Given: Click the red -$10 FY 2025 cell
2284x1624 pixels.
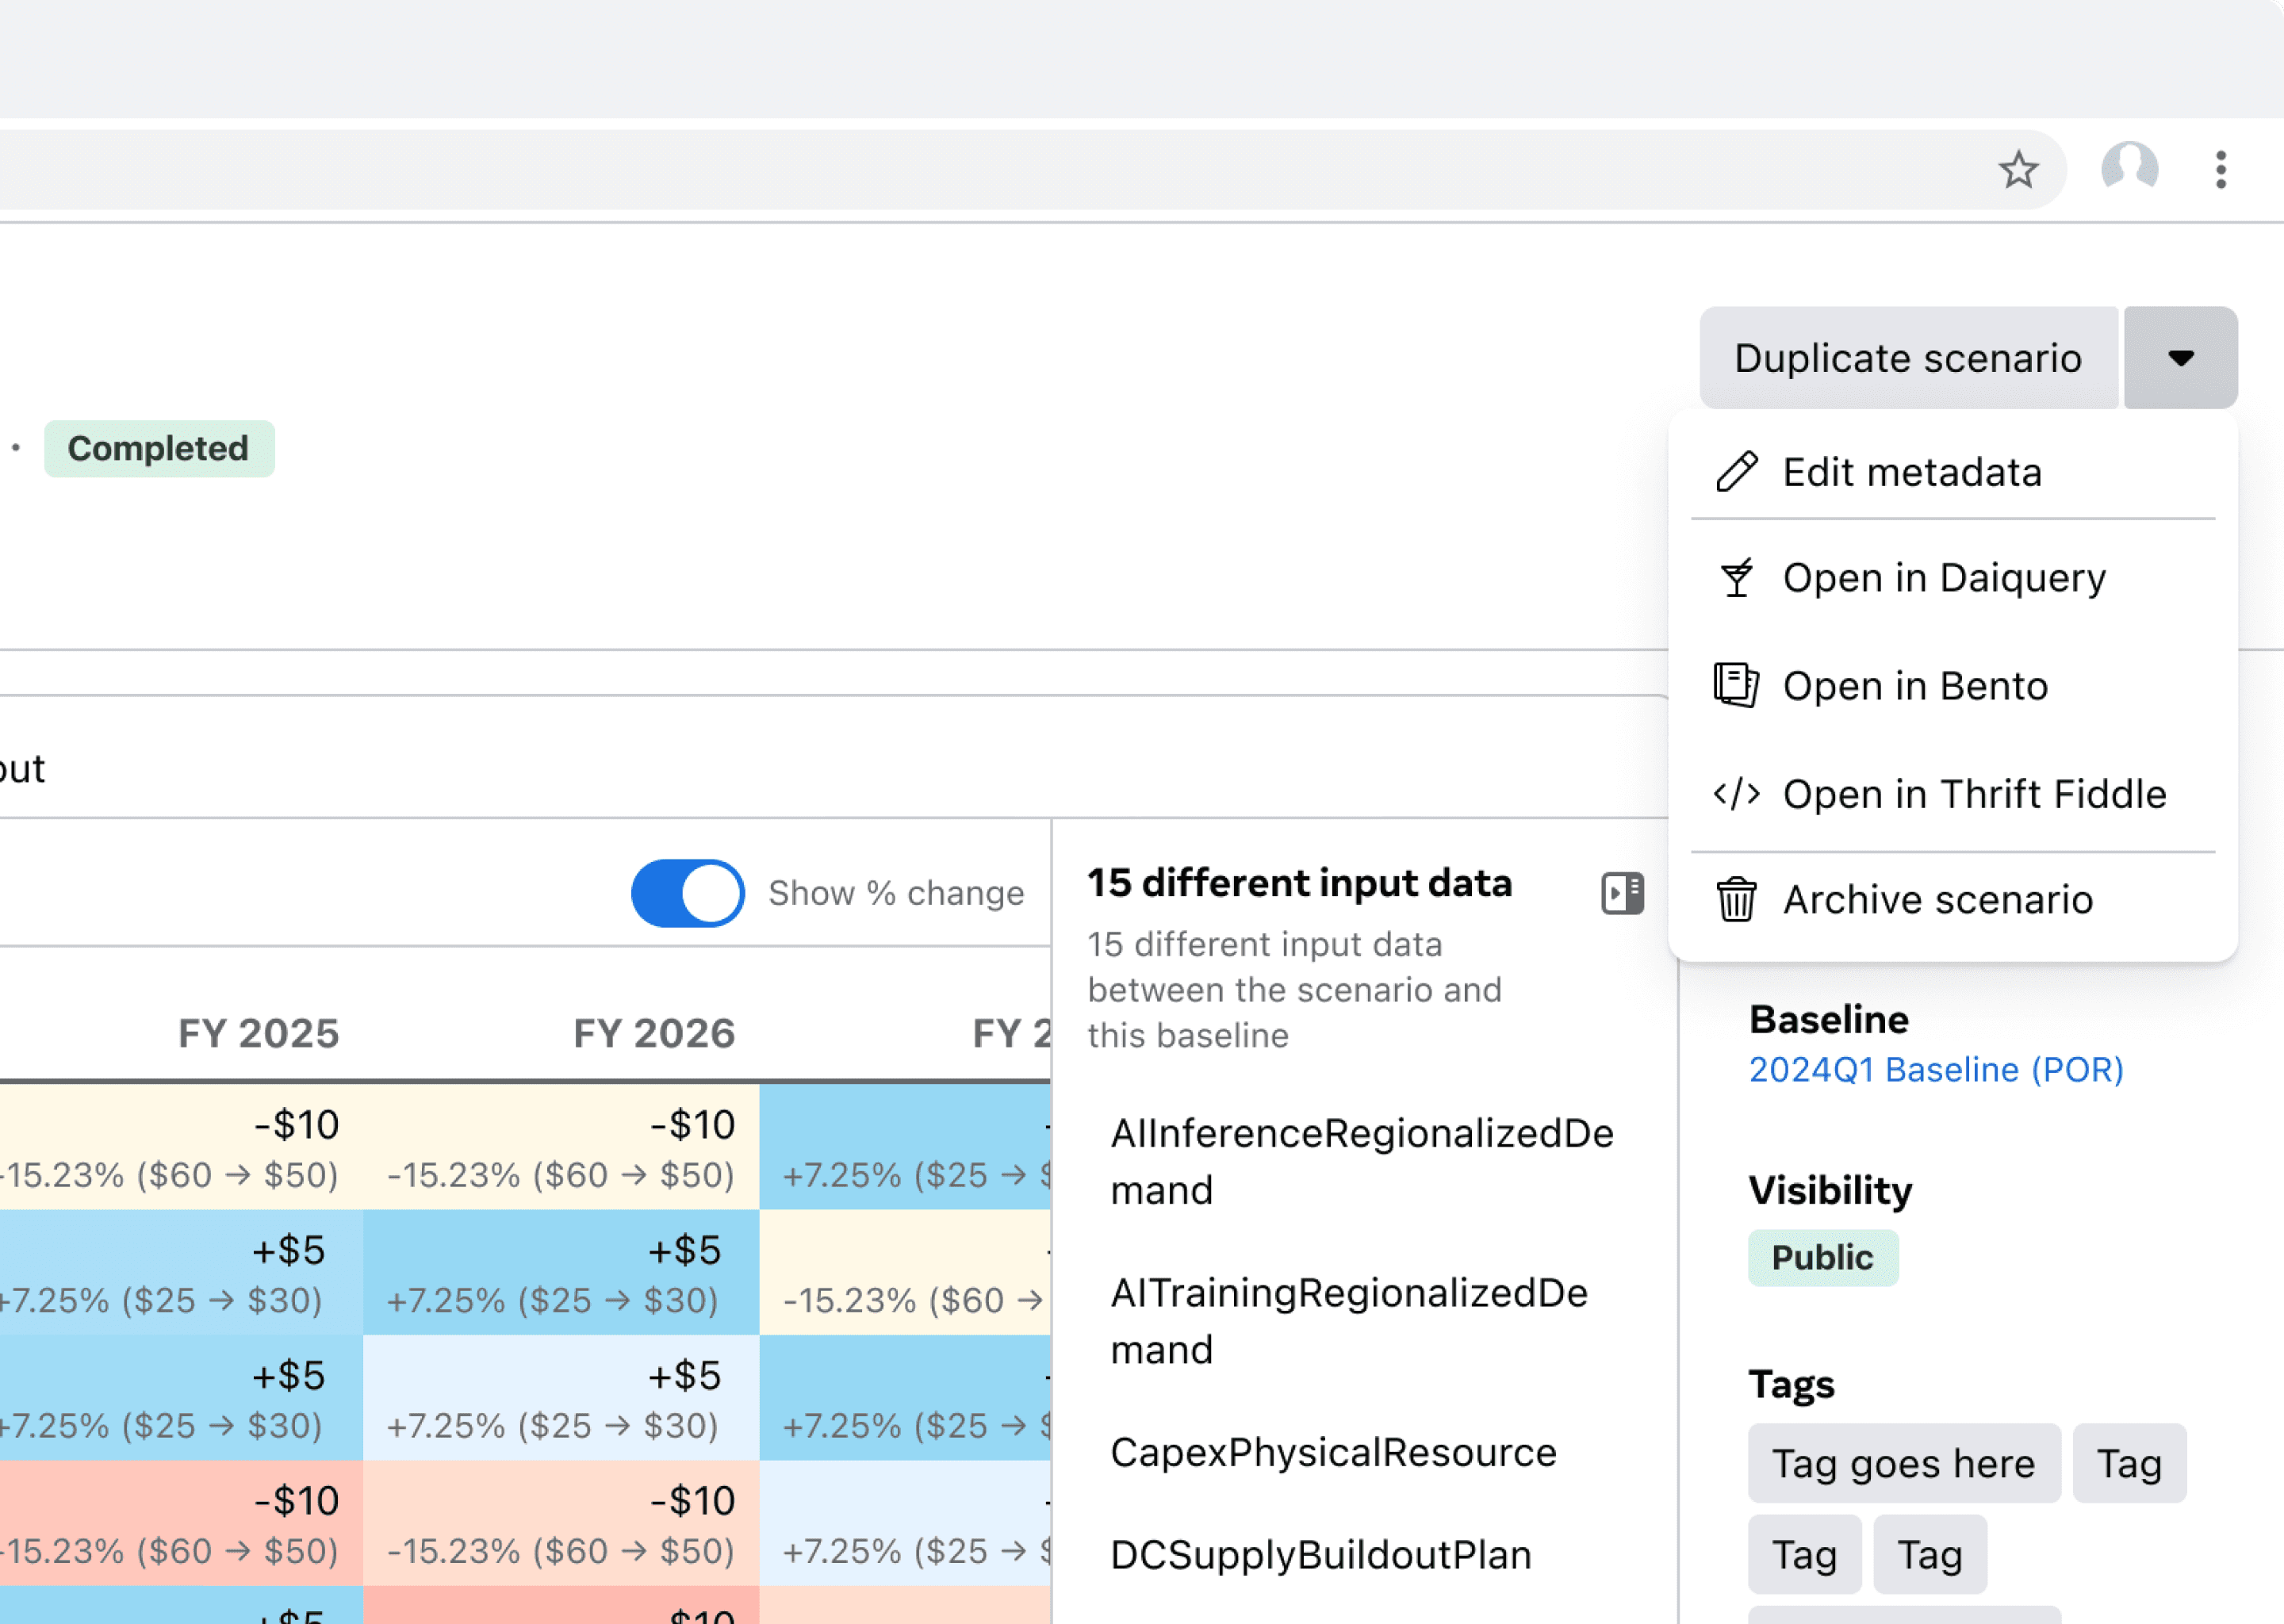Looking at the screenshot, I should tap(181, 1523).
